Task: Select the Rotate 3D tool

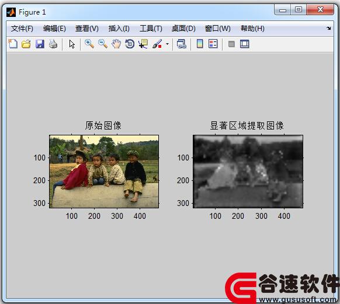Action: tap(130, 44)
